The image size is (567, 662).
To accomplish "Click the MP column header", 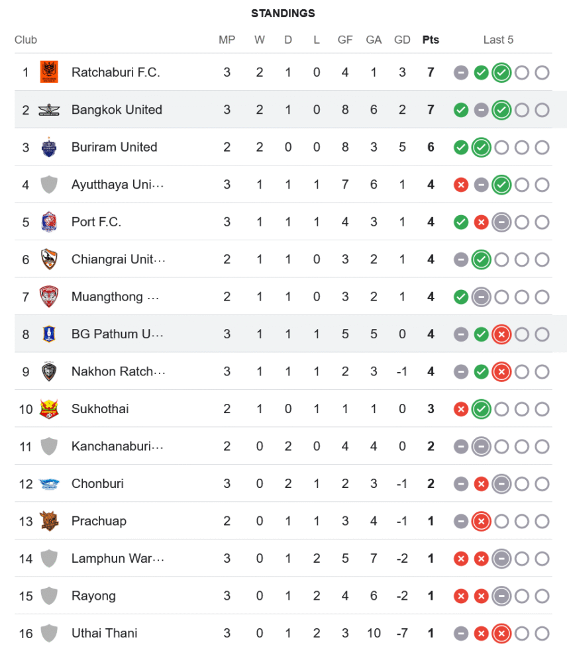I will (x=227, y=40).
